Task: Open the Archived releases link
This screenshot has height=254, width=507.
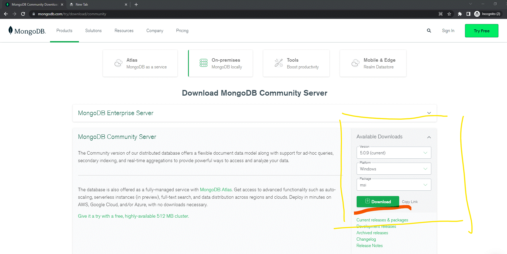Action: pyautogui.click(x=372, y=233)
